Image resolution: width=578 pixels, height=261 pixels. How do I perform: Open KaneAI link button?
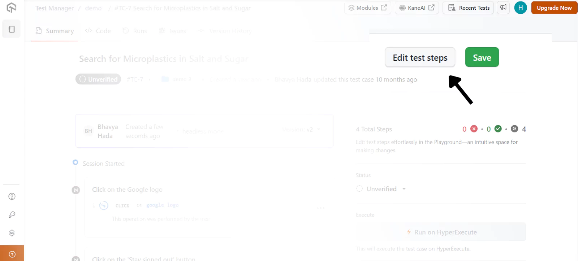tap(417, 8)
